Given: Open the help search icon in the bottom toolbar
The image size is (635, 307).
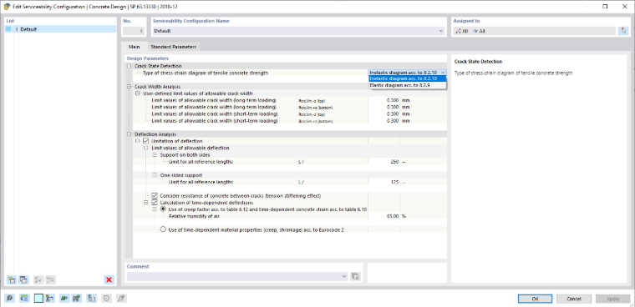Looking at the screenshot, I should pos(9,299).
